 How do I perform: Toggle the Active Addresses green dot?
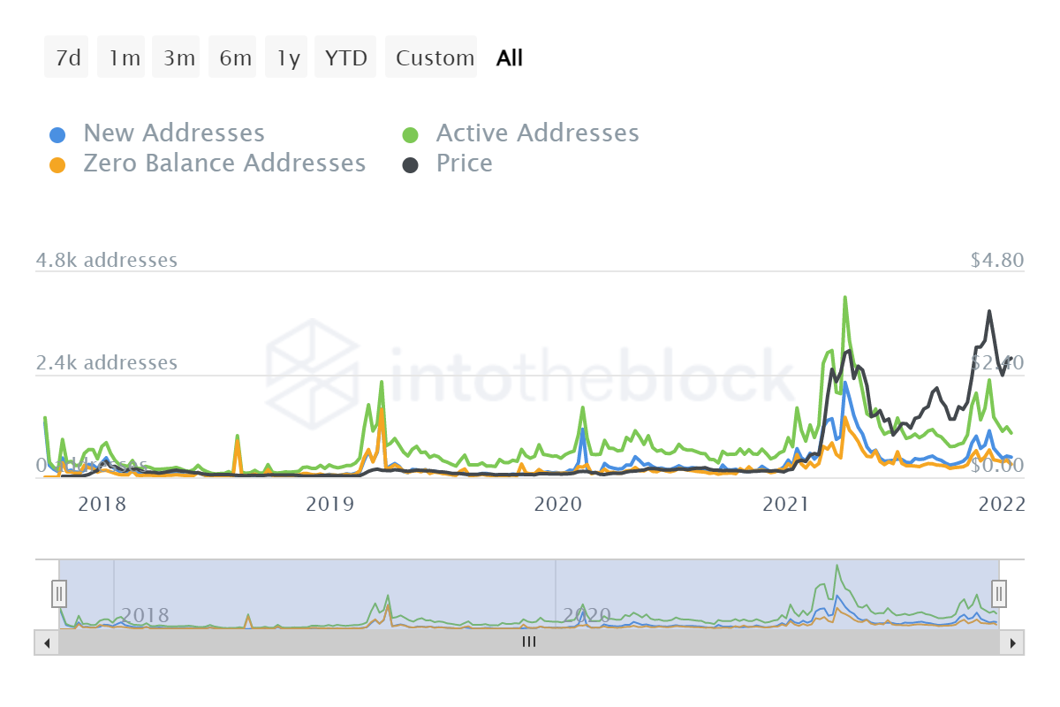coord(410,135)
